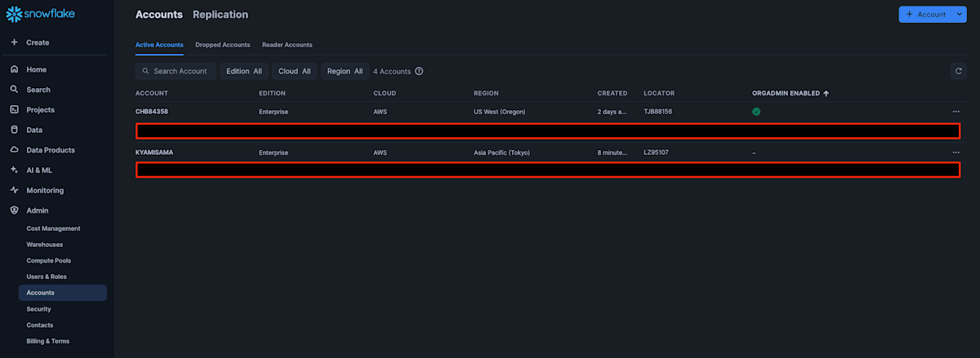Click the green Orgadmin enabled checkmark
This screenshot has width=980, height=358.
[x=756, y=112]
